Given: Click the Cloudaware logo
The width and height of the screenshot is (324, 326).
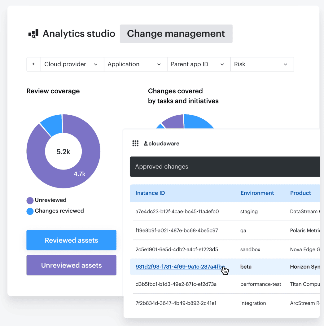Looking at the screenshot, I should pos(161,143).
